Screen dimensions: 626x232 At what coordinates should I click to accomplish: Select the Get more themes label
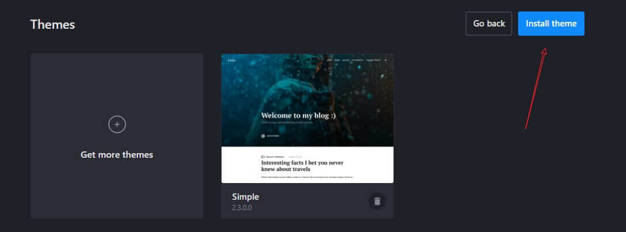coord(117,155)
